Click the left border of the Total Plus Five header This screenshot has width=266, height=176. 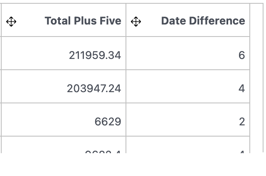[x=1, y=20]
